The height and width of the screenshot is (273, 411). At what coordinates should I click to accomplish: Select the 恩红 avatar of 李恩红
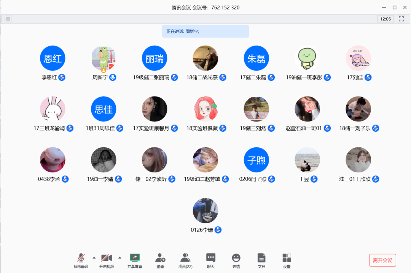click(x=53, y=58)
